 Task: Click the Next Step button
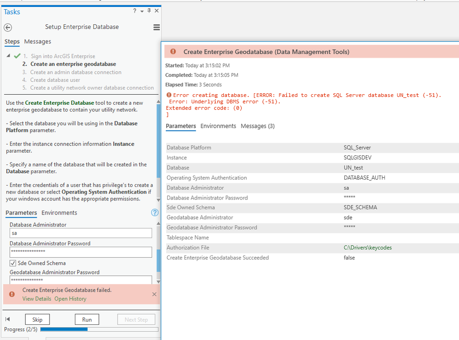point(136,319)
